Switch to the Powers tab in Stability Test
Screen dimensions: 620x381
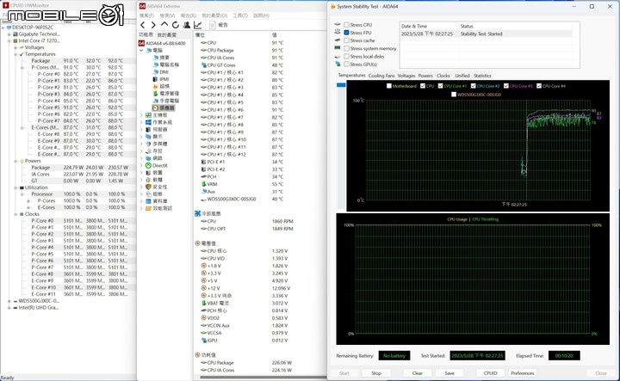coord(425,76)
